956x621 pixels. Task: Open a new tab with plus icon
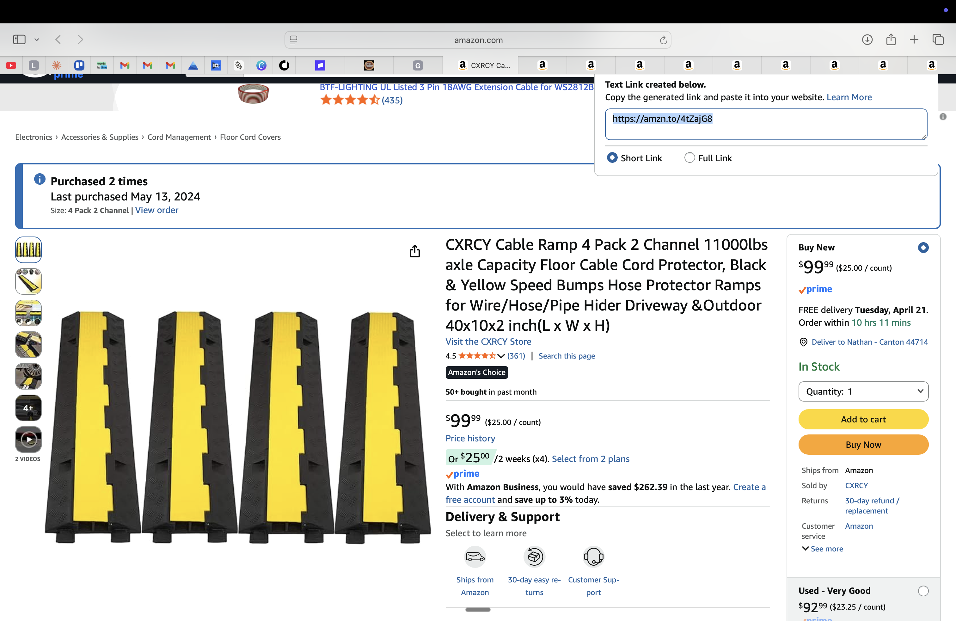914,39
